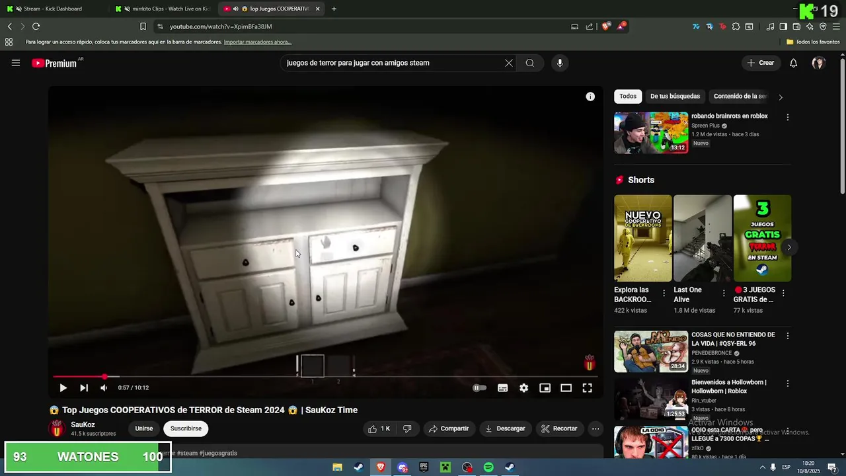Open the account avatar menu
This screenshot has width=846, height=476.
(818, 63)
